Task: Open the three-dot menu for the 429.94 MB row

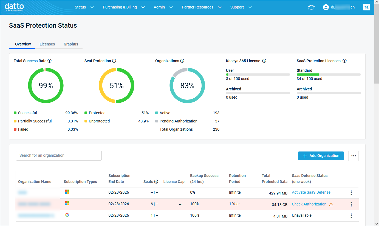Action: [351, 193]
